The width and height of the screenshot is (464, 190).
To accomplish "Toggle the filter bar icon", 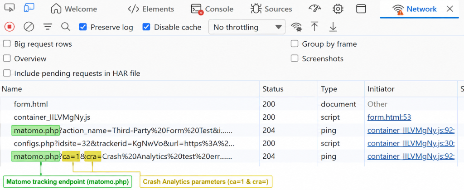I will click(x=48, y=27).
